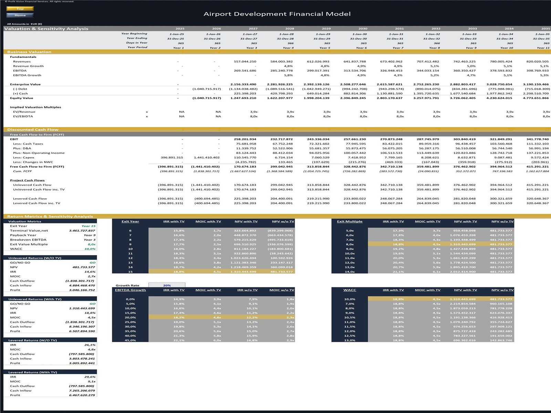Viewport: 551px width, 413px height.
Task: Select the WACC 10,0% value in Valuation Metrics
Action: 90,249
